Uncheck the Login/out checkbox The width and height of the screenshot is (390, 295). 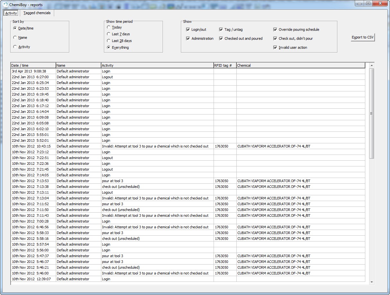tap(188, 29)
